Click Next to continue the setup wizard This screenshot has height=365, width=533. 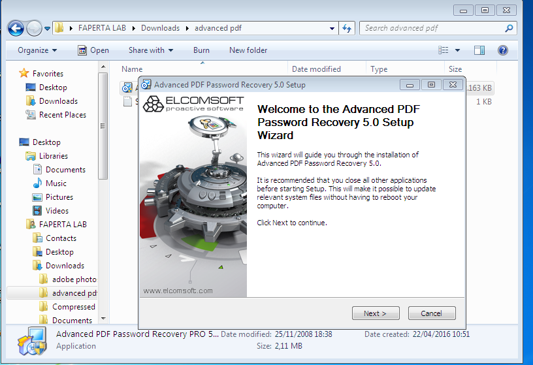[376, 313]
